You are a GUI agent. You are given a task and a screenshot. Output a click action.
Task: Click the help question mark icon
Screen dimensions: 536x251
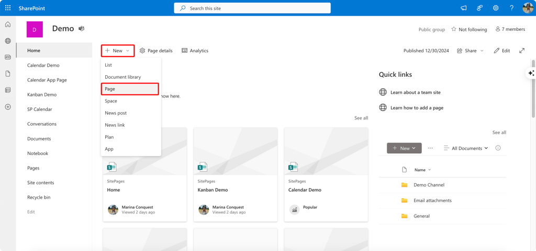(512, 8)
